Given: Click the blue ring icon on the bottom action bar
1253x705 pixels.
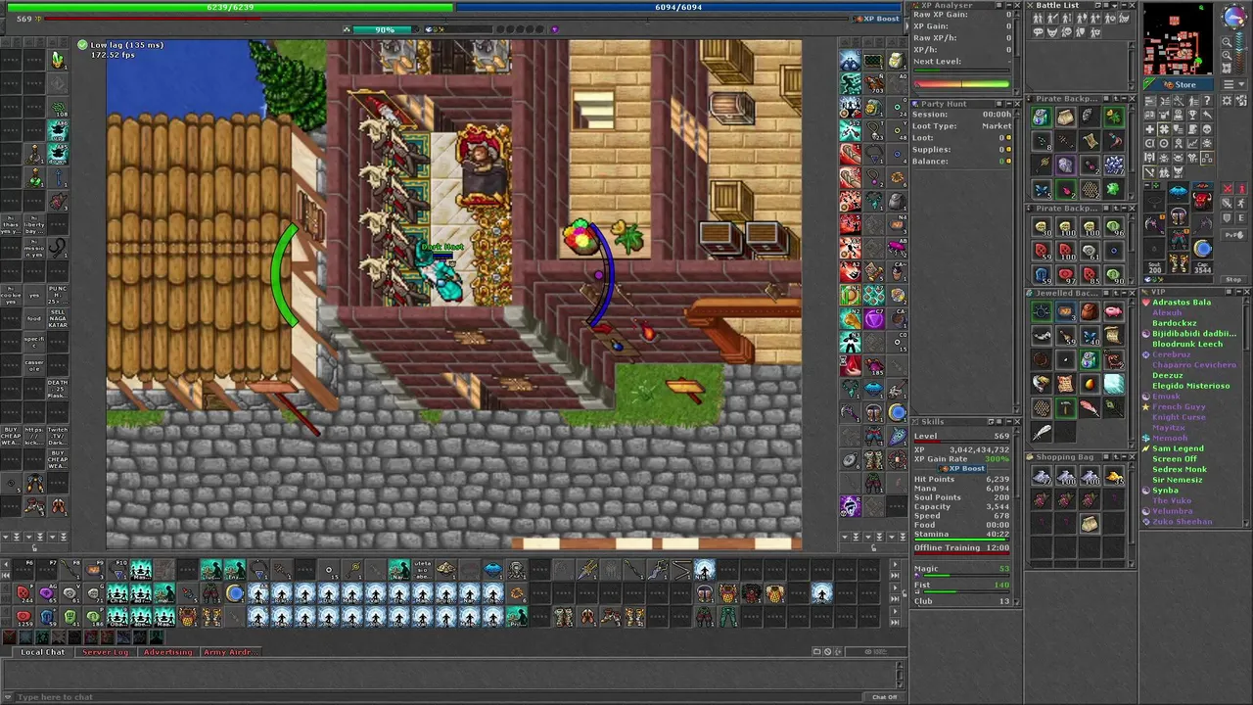Looking at the screenshot, I should 235,593.
